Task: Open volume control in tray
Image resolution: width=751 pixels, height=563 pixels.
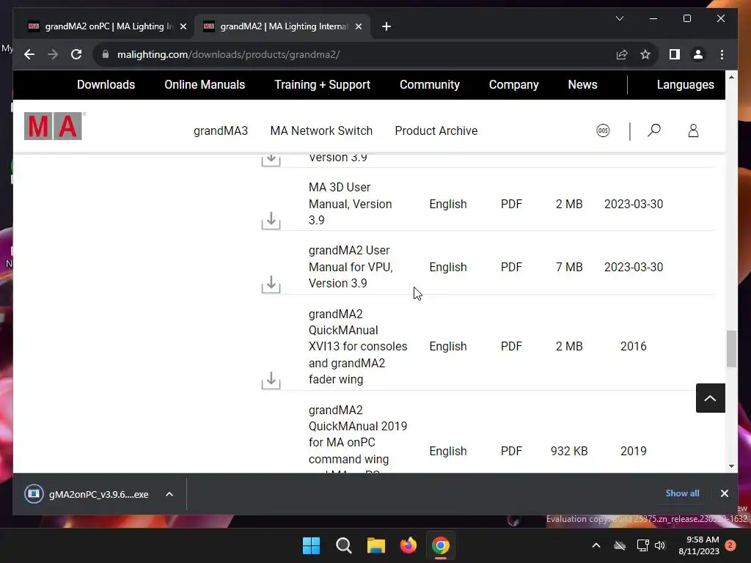Action: pos(660,545)
